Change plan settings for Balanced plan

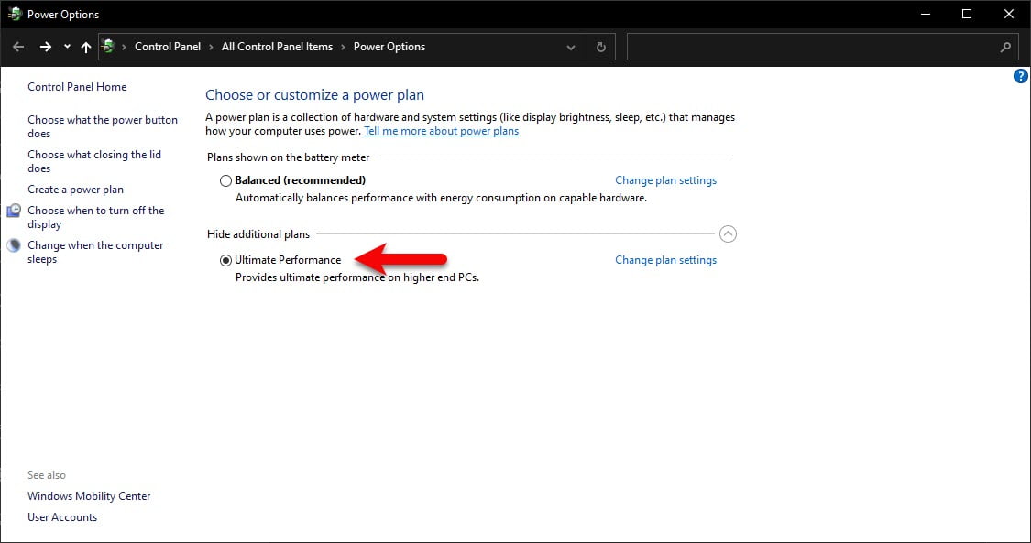tap(665, 179)
